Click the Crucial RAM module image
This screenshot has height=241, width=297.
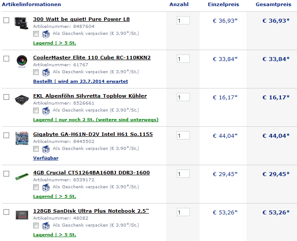coord(21,177)
